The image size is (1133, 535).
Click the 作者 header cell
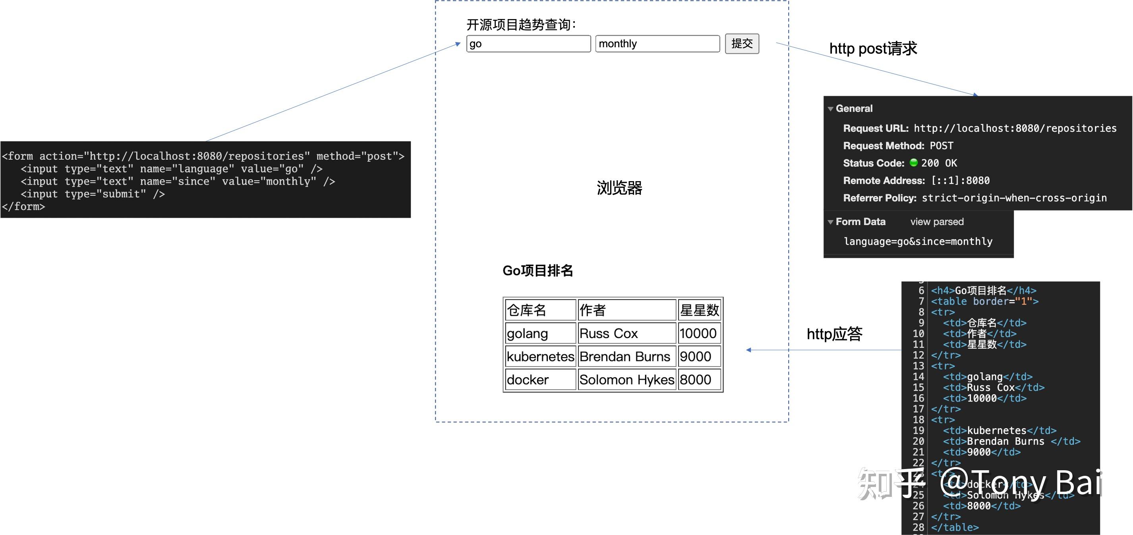point(627,310)
